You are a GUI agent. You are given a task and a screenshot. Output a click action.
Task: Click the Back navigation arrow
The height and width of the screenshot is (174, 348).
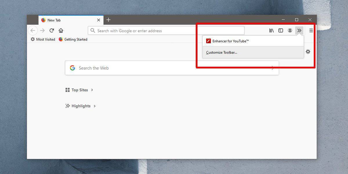point(33,30)
